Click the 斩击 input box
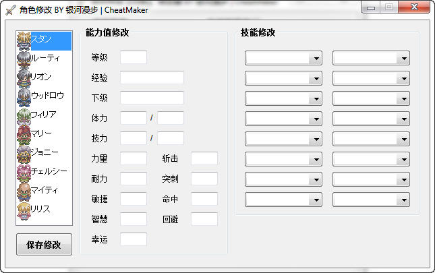435x273 pixels. tap(204, 158)
